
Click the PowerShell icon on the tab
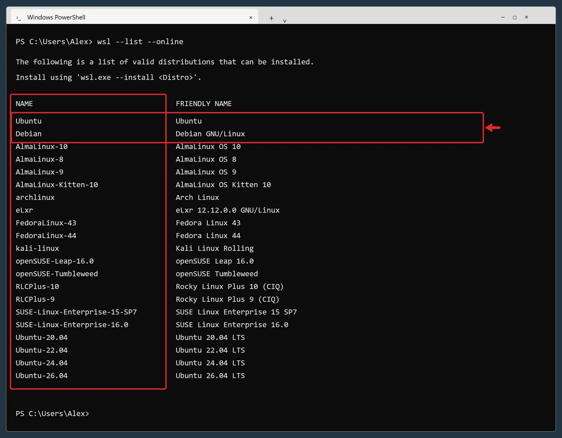coord(18,18)
